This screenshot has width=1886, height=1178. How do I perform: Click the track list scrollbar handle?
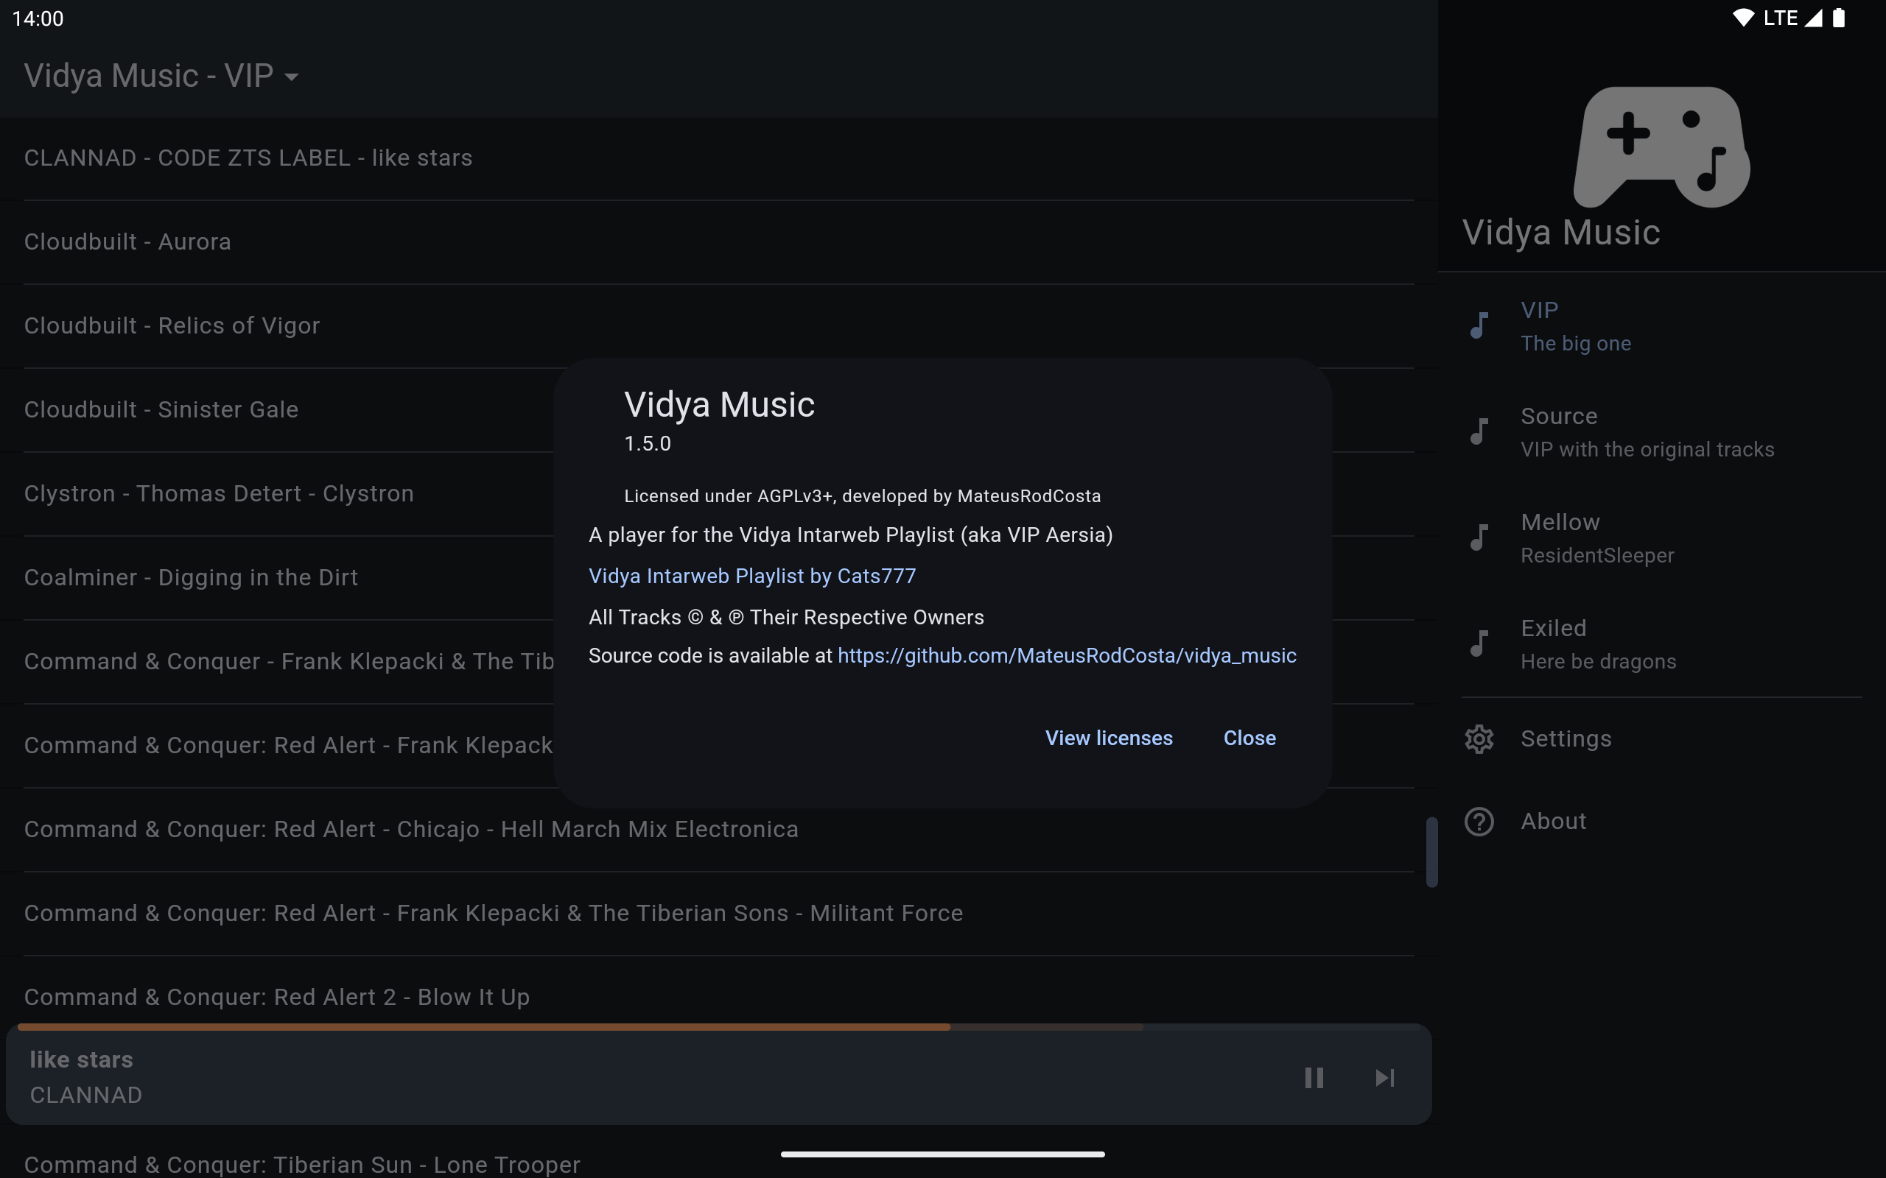pyautogui.click(x=1431, y=852)
